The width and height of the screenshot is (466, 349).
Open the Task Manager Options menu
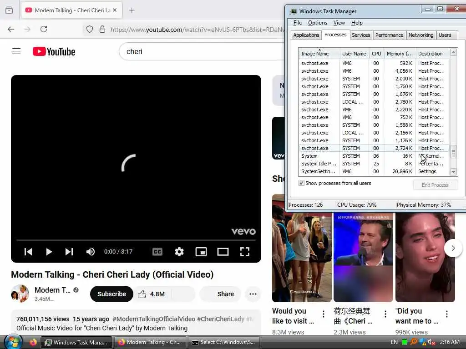[317, 23]
